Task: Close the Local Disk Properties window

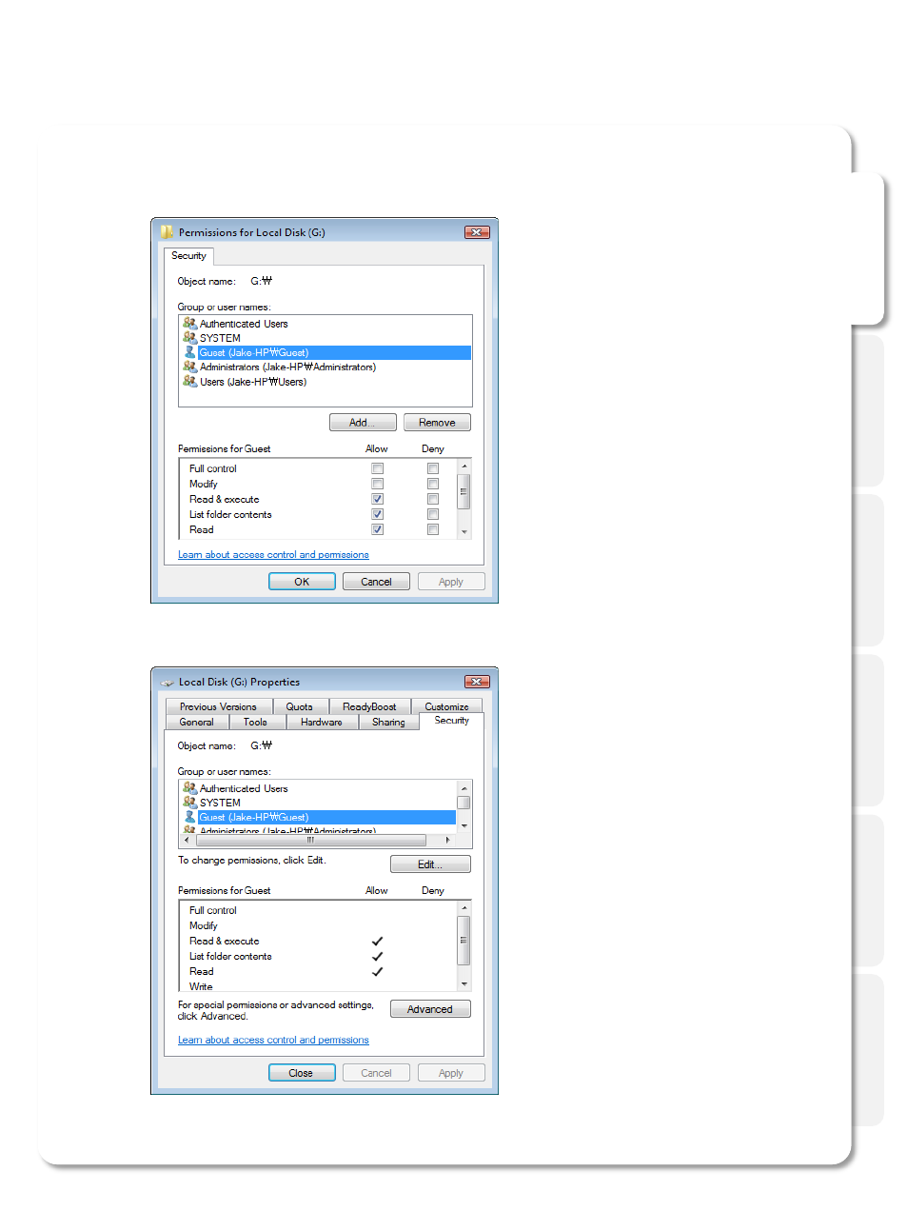Action: point(477,682)
